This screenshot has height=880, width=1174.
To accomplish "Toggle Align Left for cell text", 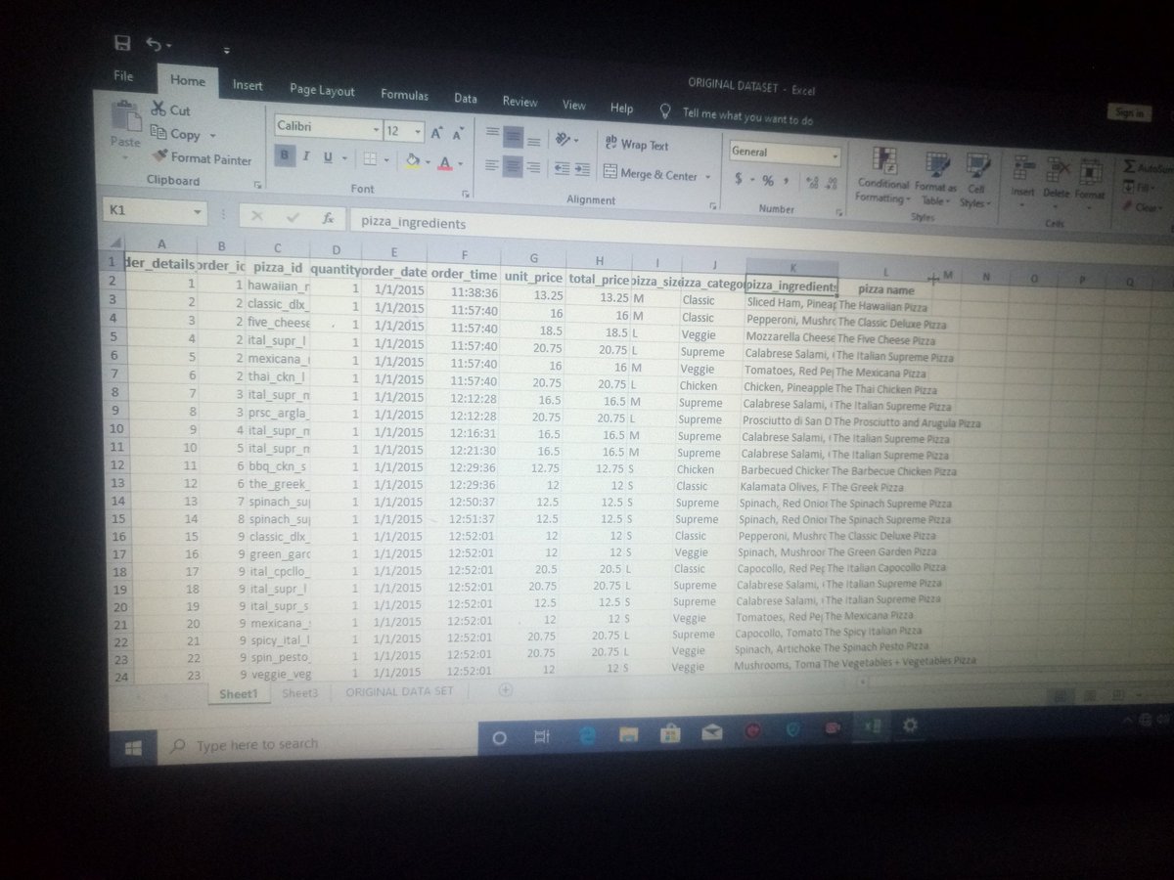I will click(x=492, y=166).
